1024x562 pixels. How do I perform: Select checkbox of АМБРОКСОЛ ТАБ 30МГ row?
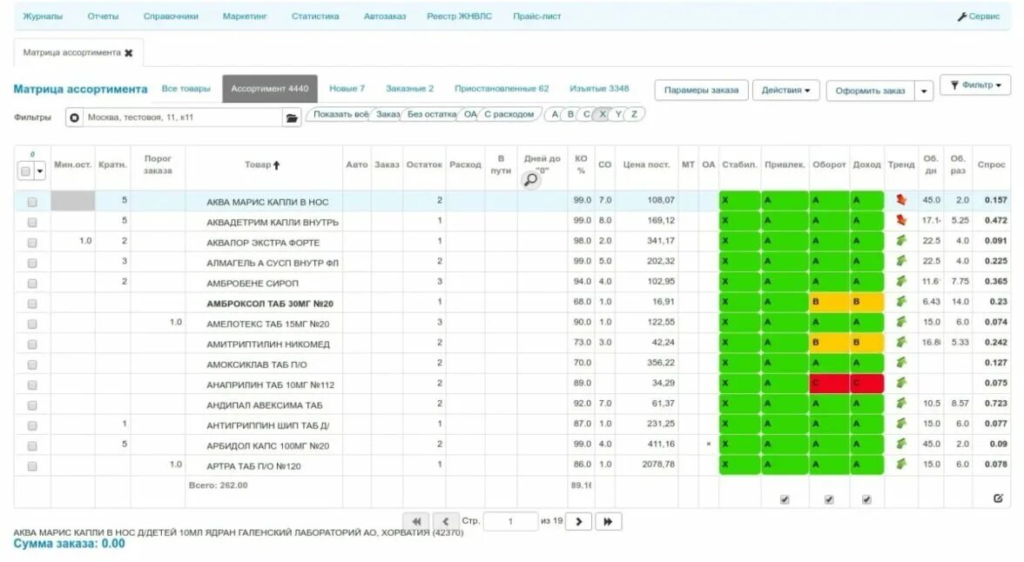pyautogui.click(x=32, y=304)
